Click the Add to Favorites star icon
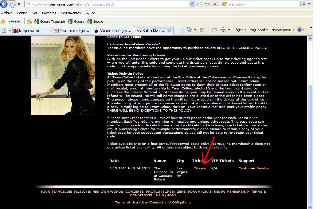This screenshot has height=209, width=321. click(x=29, y=22)
